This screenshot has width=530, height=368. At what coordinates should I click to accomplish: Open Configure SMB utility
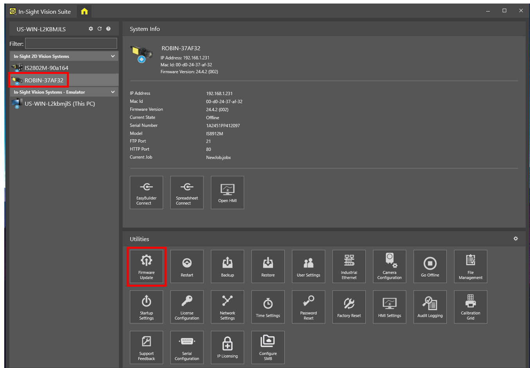tap(268, 347)
